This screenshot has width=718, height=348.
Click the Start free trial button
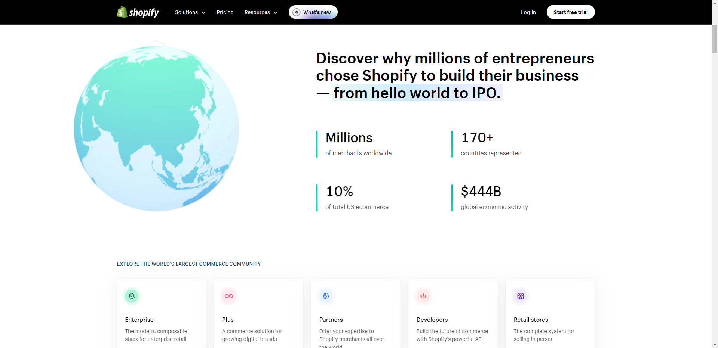(571, 12)
